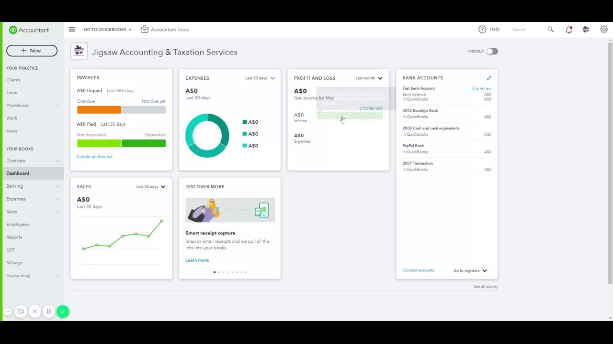Select first carousel dot in Discover More

(214, 272)
